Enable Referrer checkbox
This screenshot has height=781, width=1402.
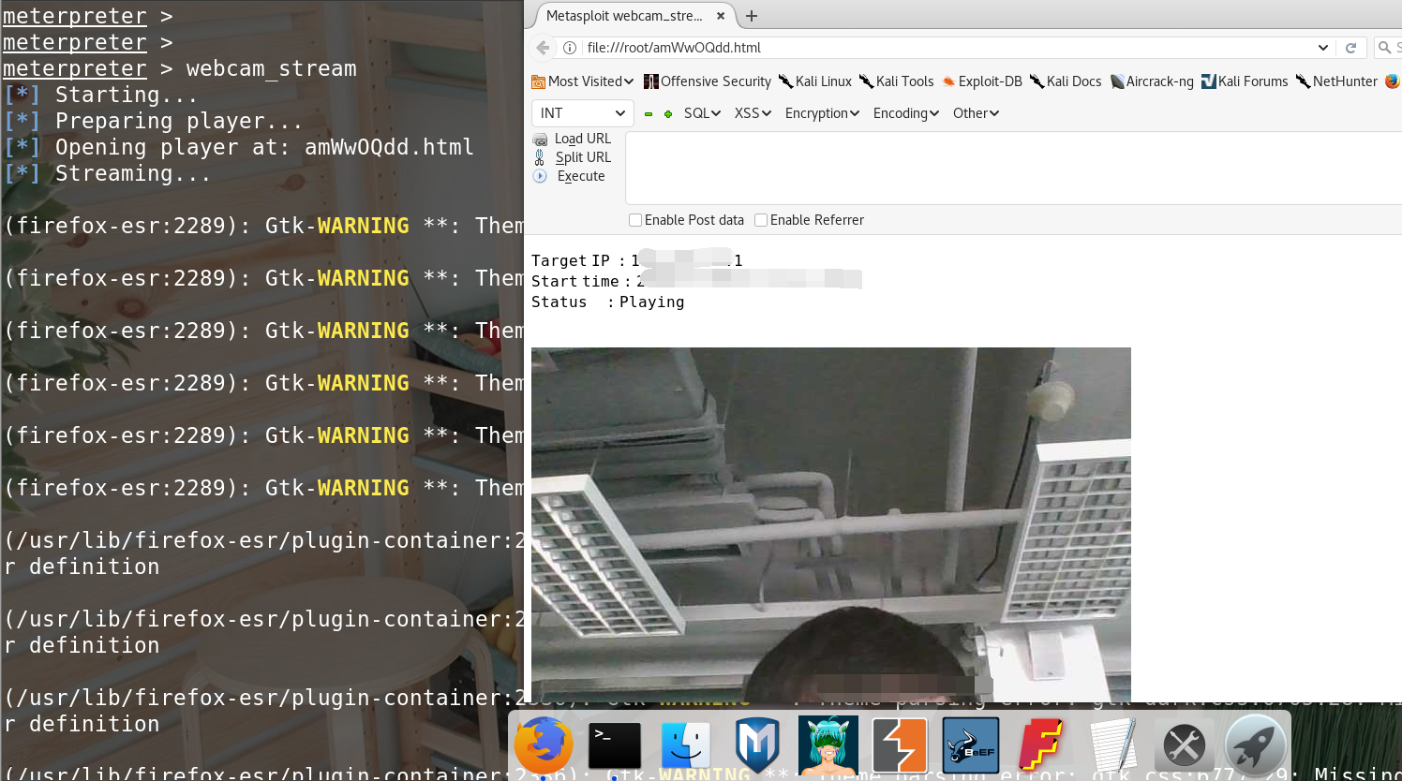point(761,220)
